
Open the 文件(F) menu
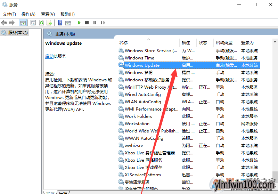click(9, 14)
